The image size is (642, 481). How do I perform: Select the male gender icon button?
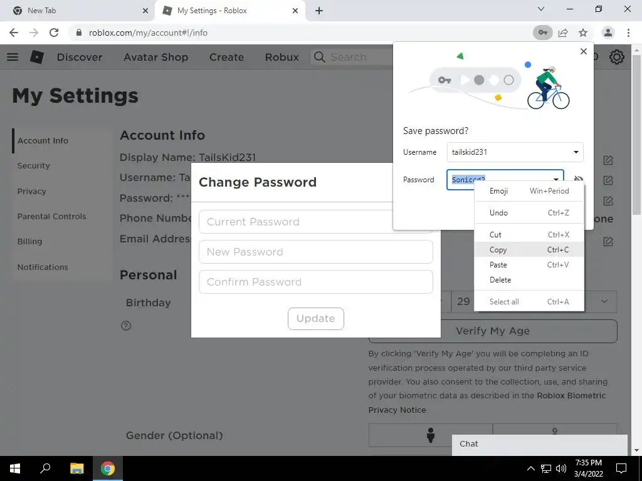[430, 435]
